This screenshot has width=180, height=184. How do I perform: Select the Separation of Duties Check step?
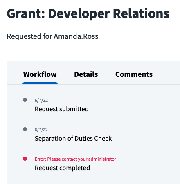73,139
